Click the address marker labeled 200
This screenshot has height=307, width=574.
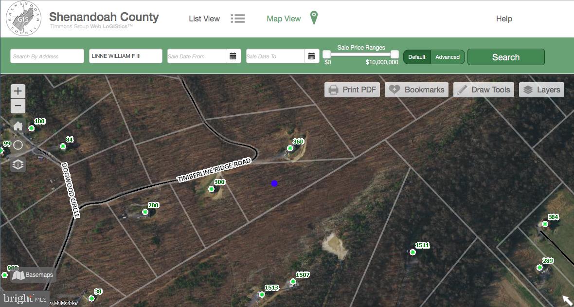click(x=145, y=212)
